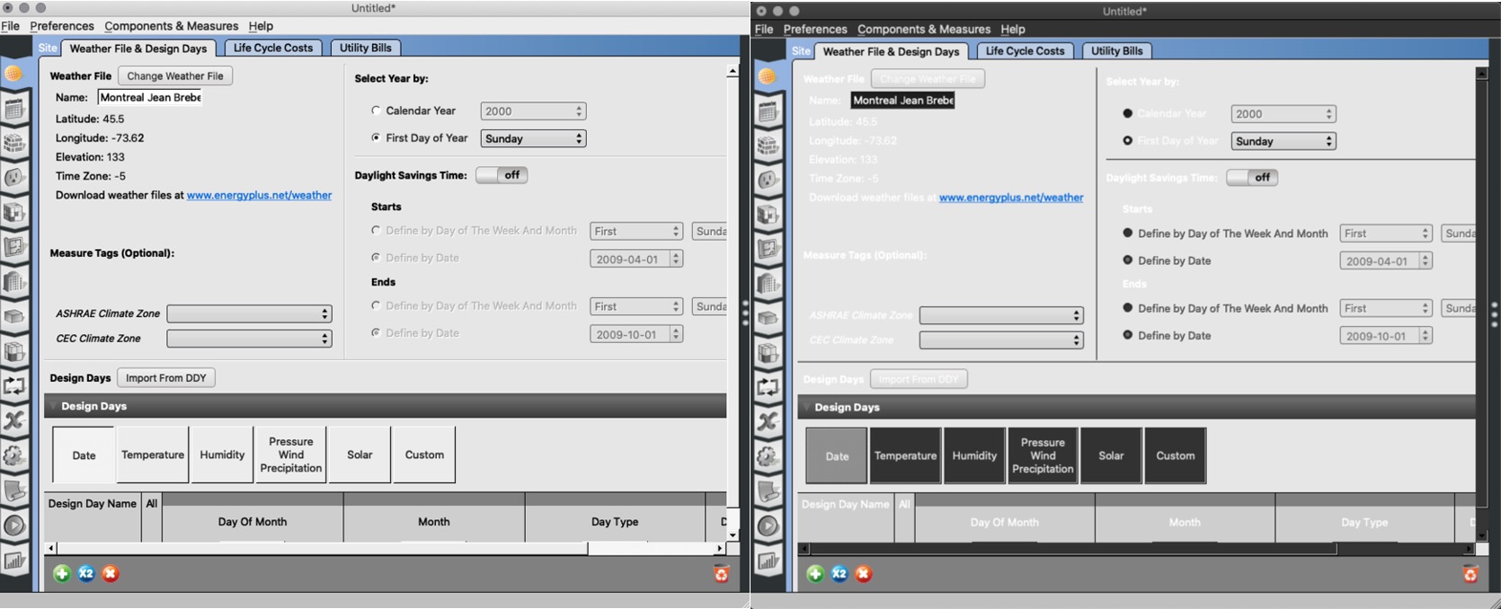Image resolution: width=1501 pixels, height=609 pixels.
Task: Open Run Simulation play icon, dark window
Action: click(x=768, y=526)
